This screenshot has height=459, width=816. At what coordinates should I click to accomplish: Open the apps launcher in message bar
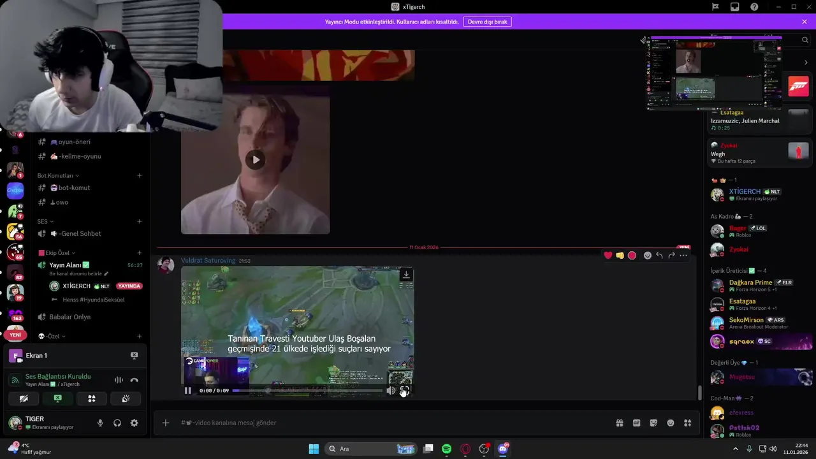tap(687, 423)
